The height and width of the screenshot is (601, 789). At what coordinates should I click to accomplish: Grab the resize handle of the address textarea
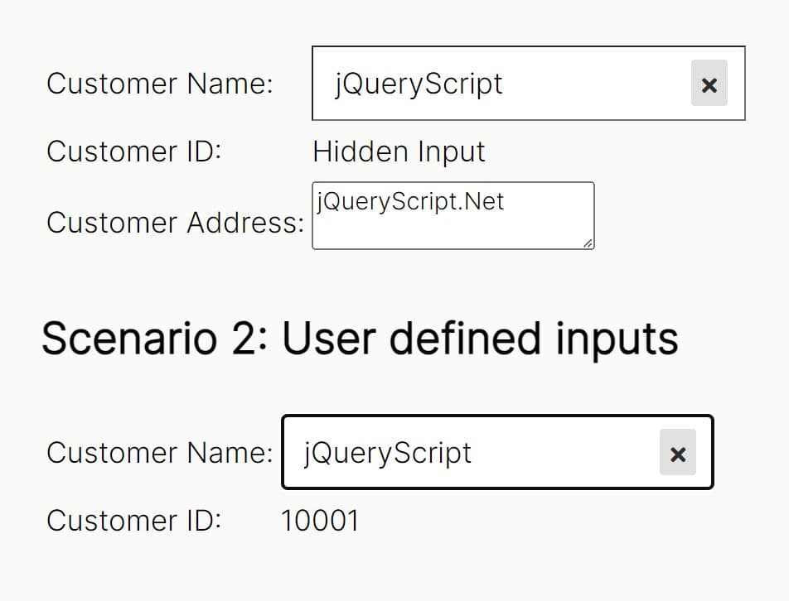[x=588, y=243]
